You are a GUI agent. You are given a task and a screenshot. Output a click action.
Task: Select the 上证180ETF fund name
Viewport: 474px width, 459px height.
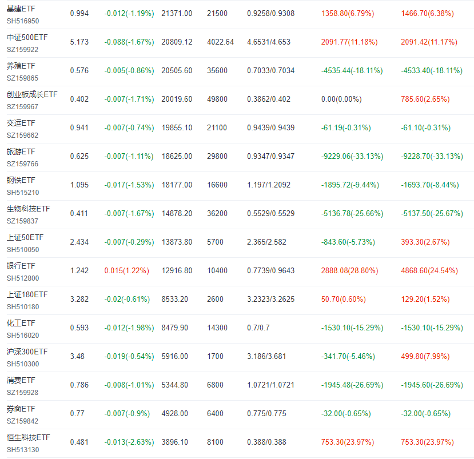point(27,294)
